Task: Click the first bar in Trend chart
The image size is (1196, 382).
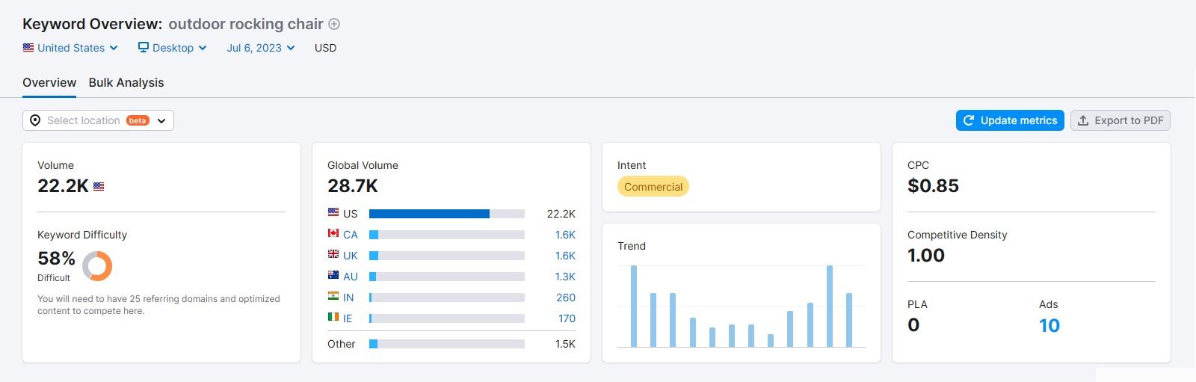Action: pos(634,306)
